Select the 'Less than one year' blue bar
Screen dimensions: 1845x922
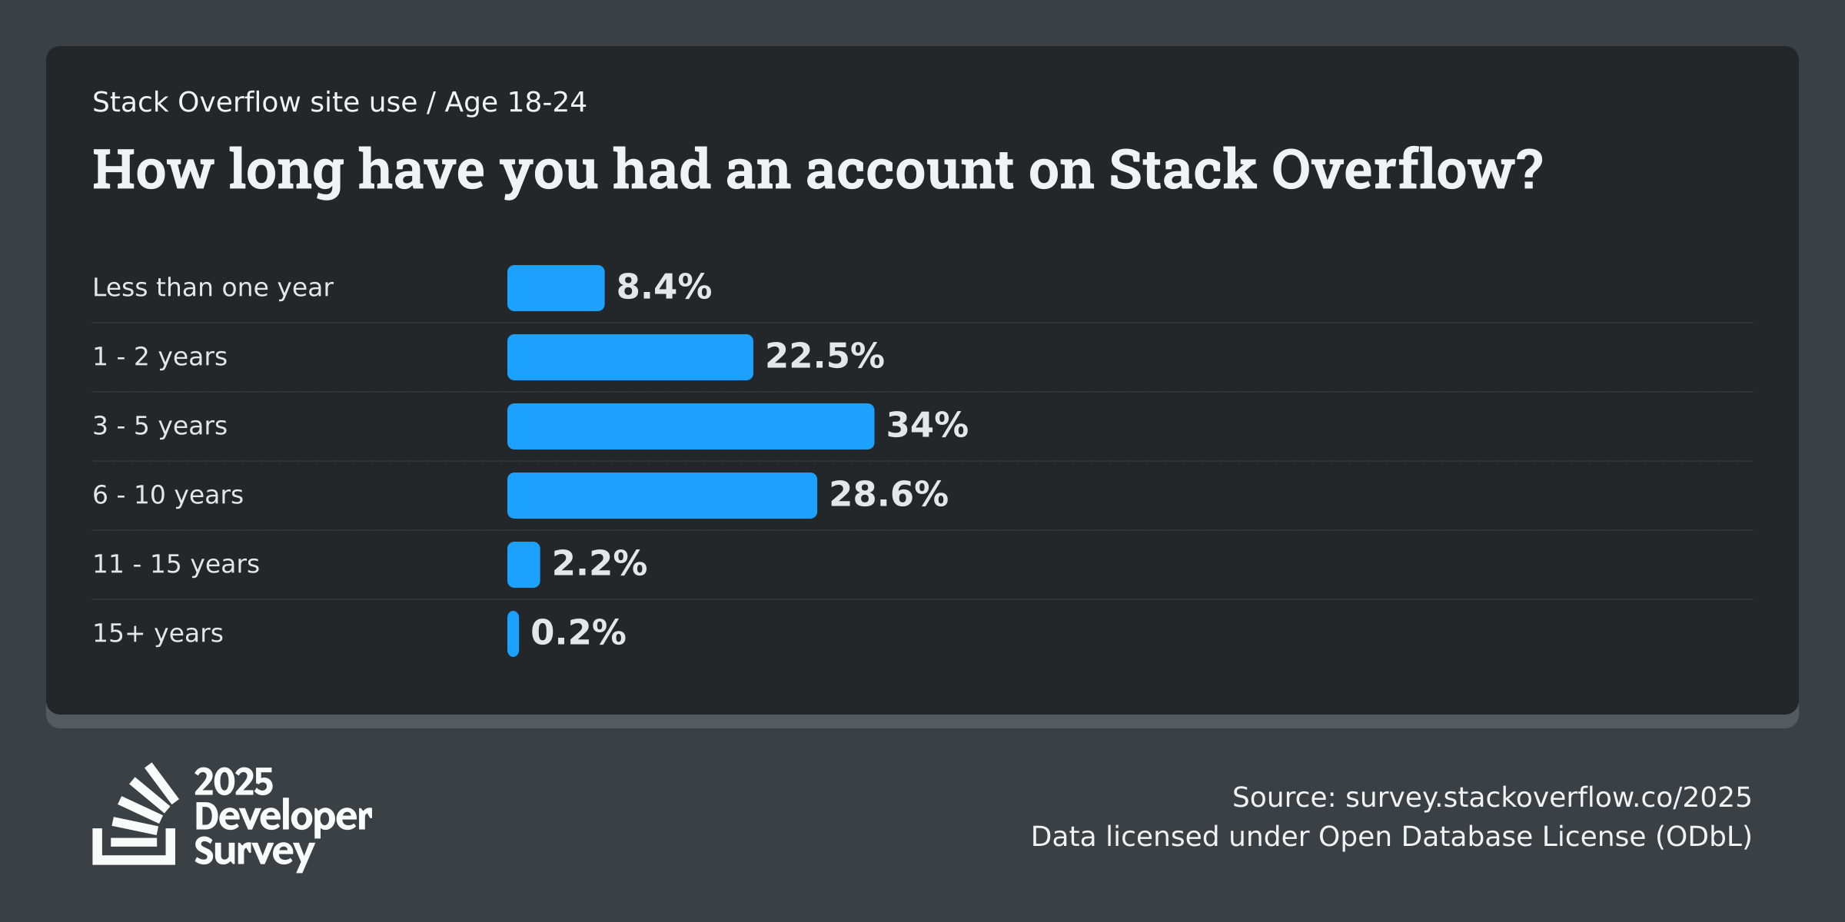(x=556, y=288)
